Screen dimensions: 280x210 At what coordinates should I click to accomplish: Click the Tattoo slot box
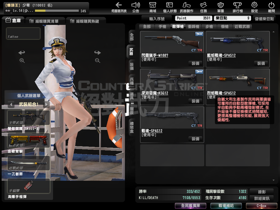(x=23, y=33)
